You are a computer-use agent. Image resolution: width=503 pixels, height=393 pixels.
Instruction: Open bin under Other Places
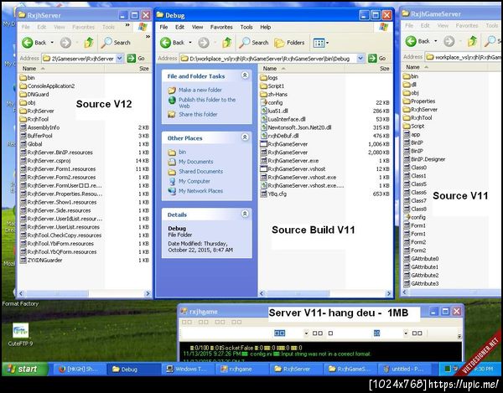[182, 152]
